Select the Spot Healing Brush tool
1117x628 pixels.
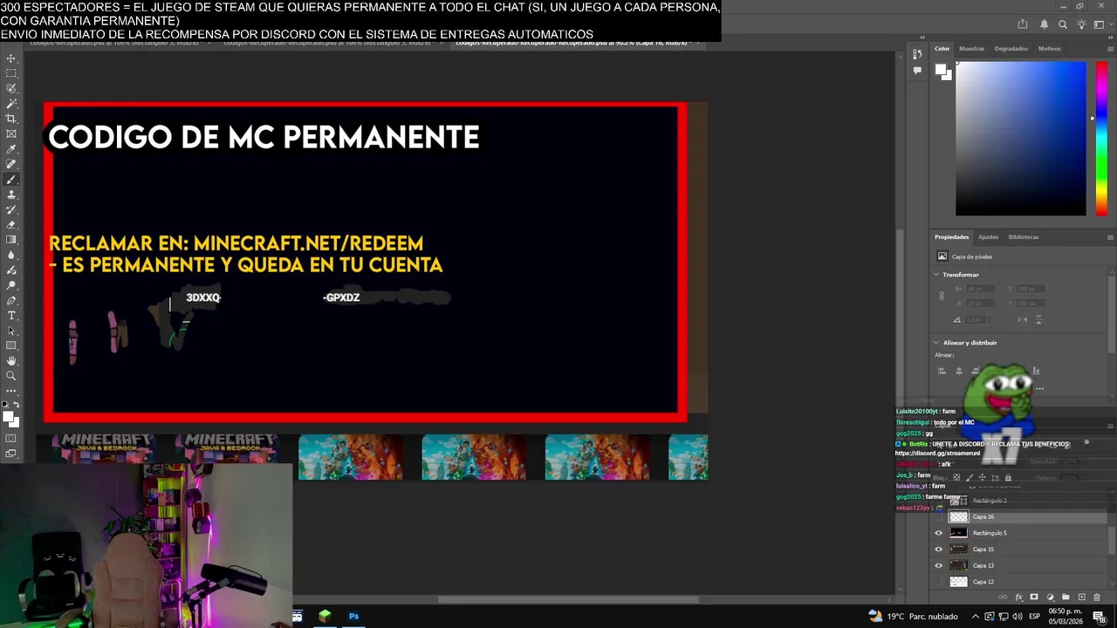11,164
